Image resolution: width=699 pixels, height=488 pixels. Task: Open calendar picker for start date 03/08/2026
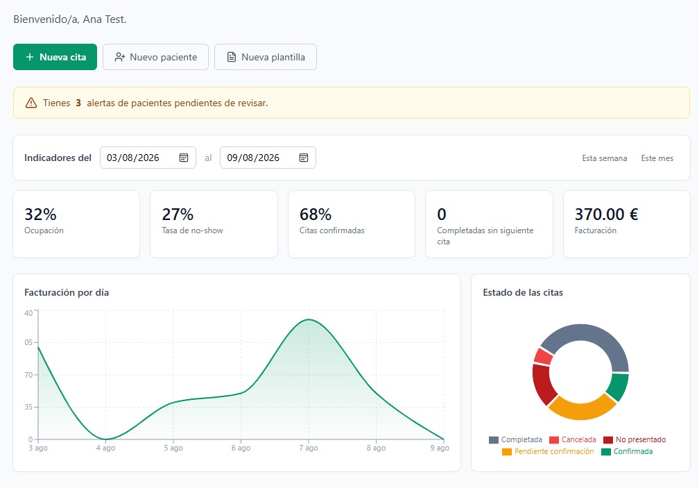point(184,158)
